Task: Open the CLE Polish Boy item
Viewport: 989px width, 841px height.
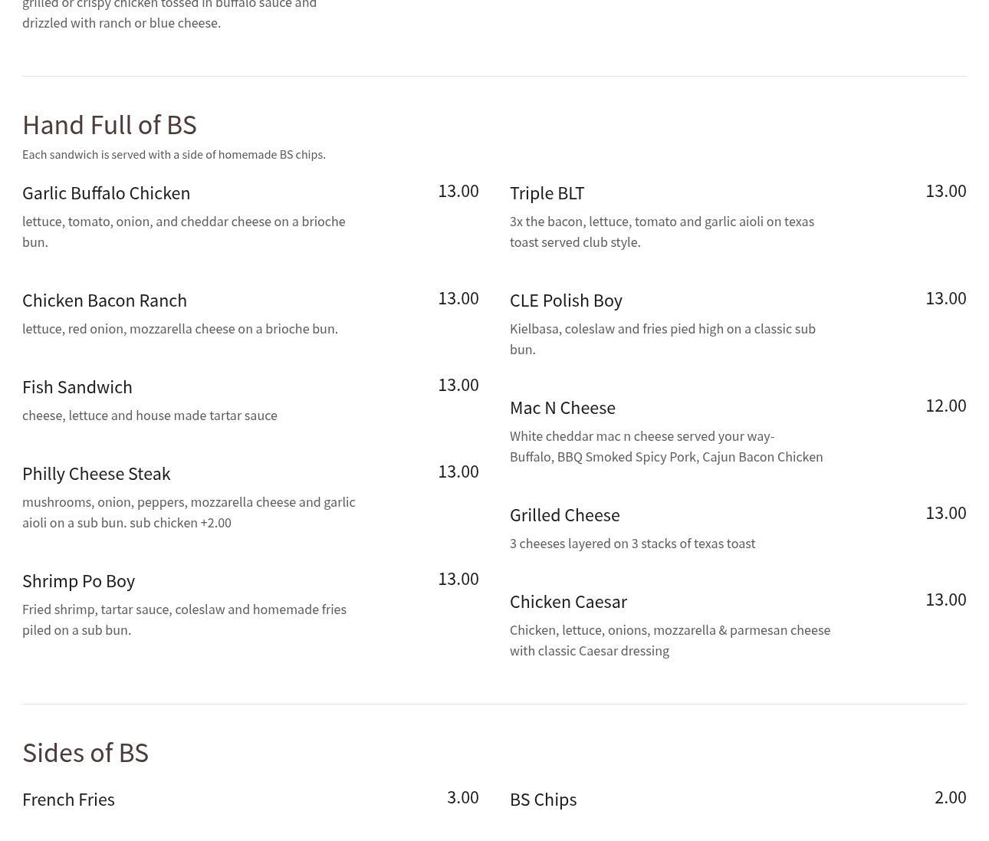Action: pos(566,301)
